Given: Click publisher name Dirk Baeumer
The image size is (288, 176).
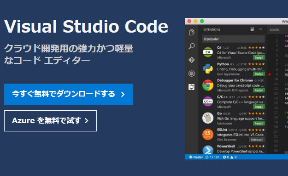Looking at the screenshot, I should coord(227,140).
